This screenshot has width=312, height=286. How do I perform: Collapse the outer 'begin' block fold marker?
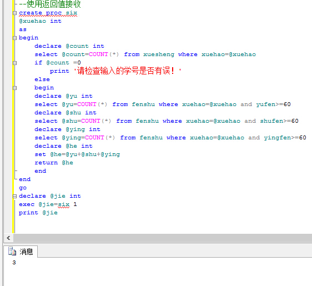(x=14, y=38)
